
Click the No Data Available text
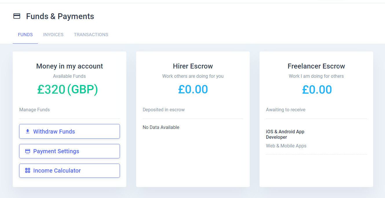tap(161, 127)
